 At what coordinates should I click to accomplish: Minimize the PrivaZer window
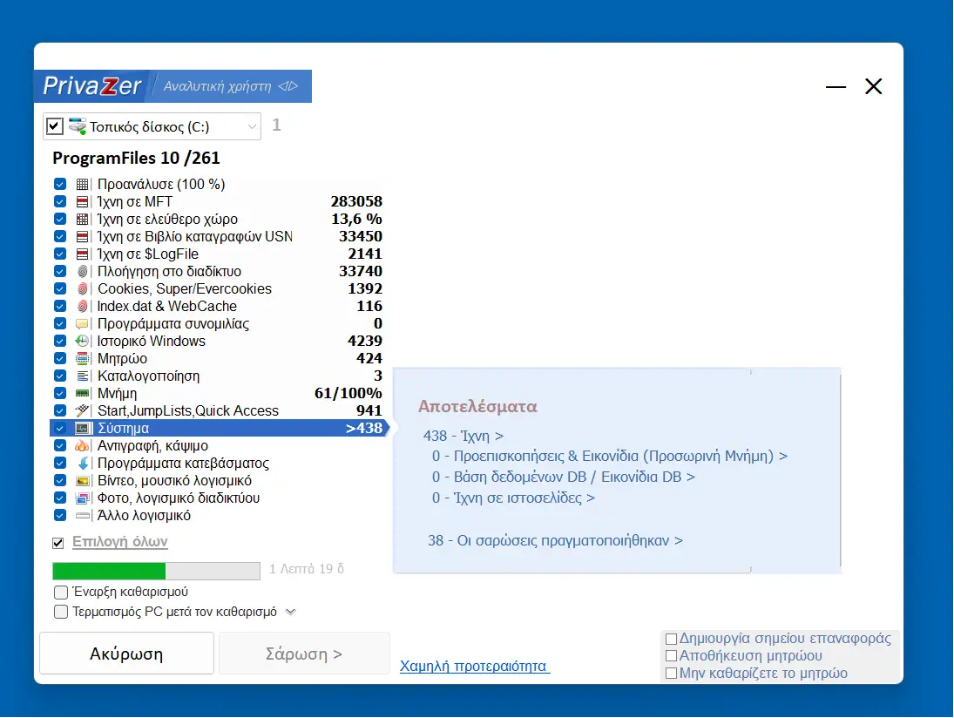(836, 87)
